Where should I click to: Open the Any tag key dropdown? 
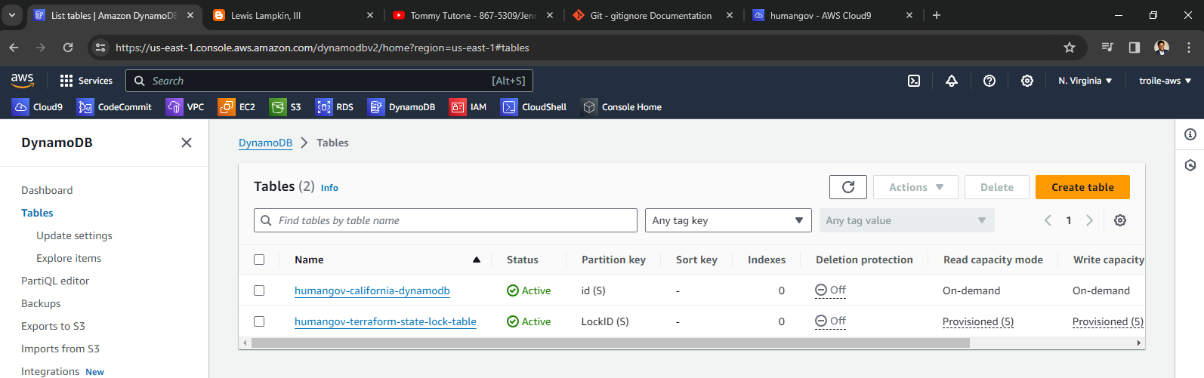(x=728, y=220)
